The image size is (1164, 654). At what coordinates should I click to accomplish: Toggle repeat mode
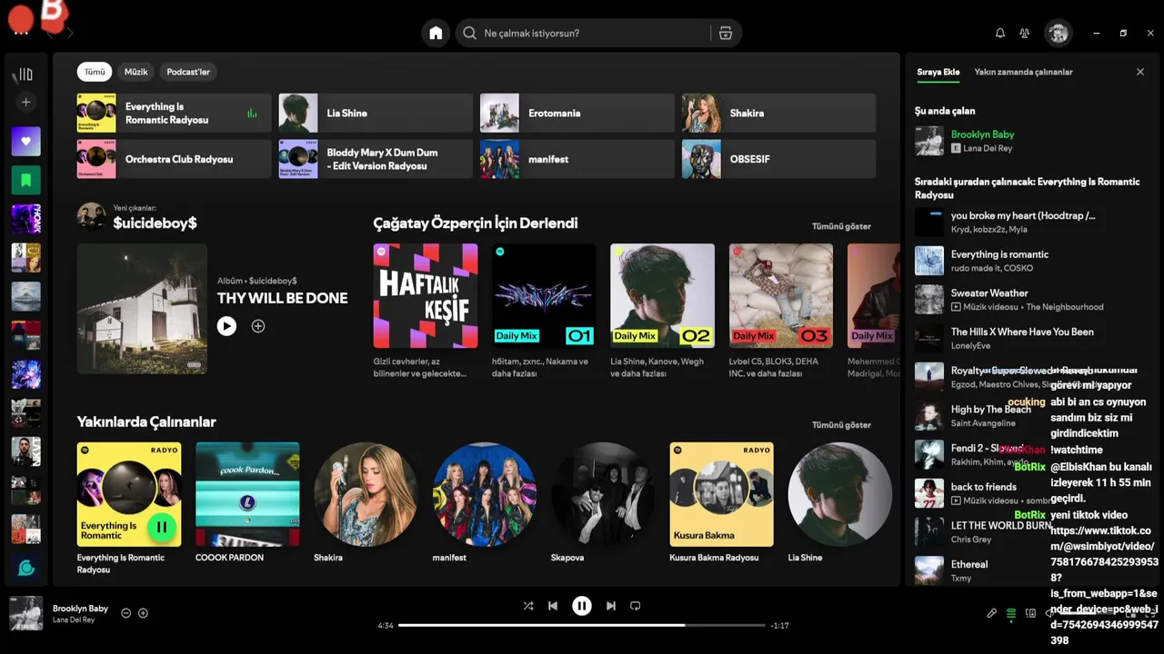click(636, 606)
